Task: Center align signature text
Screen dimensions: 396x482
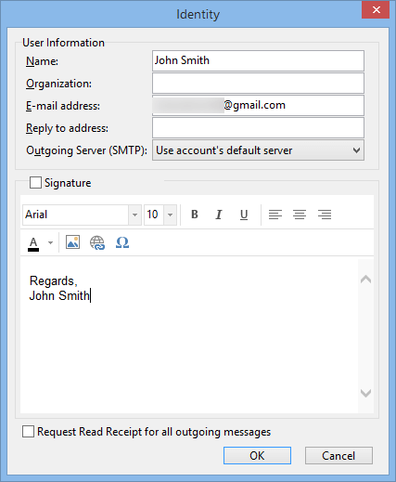Action: click(300, 215)
